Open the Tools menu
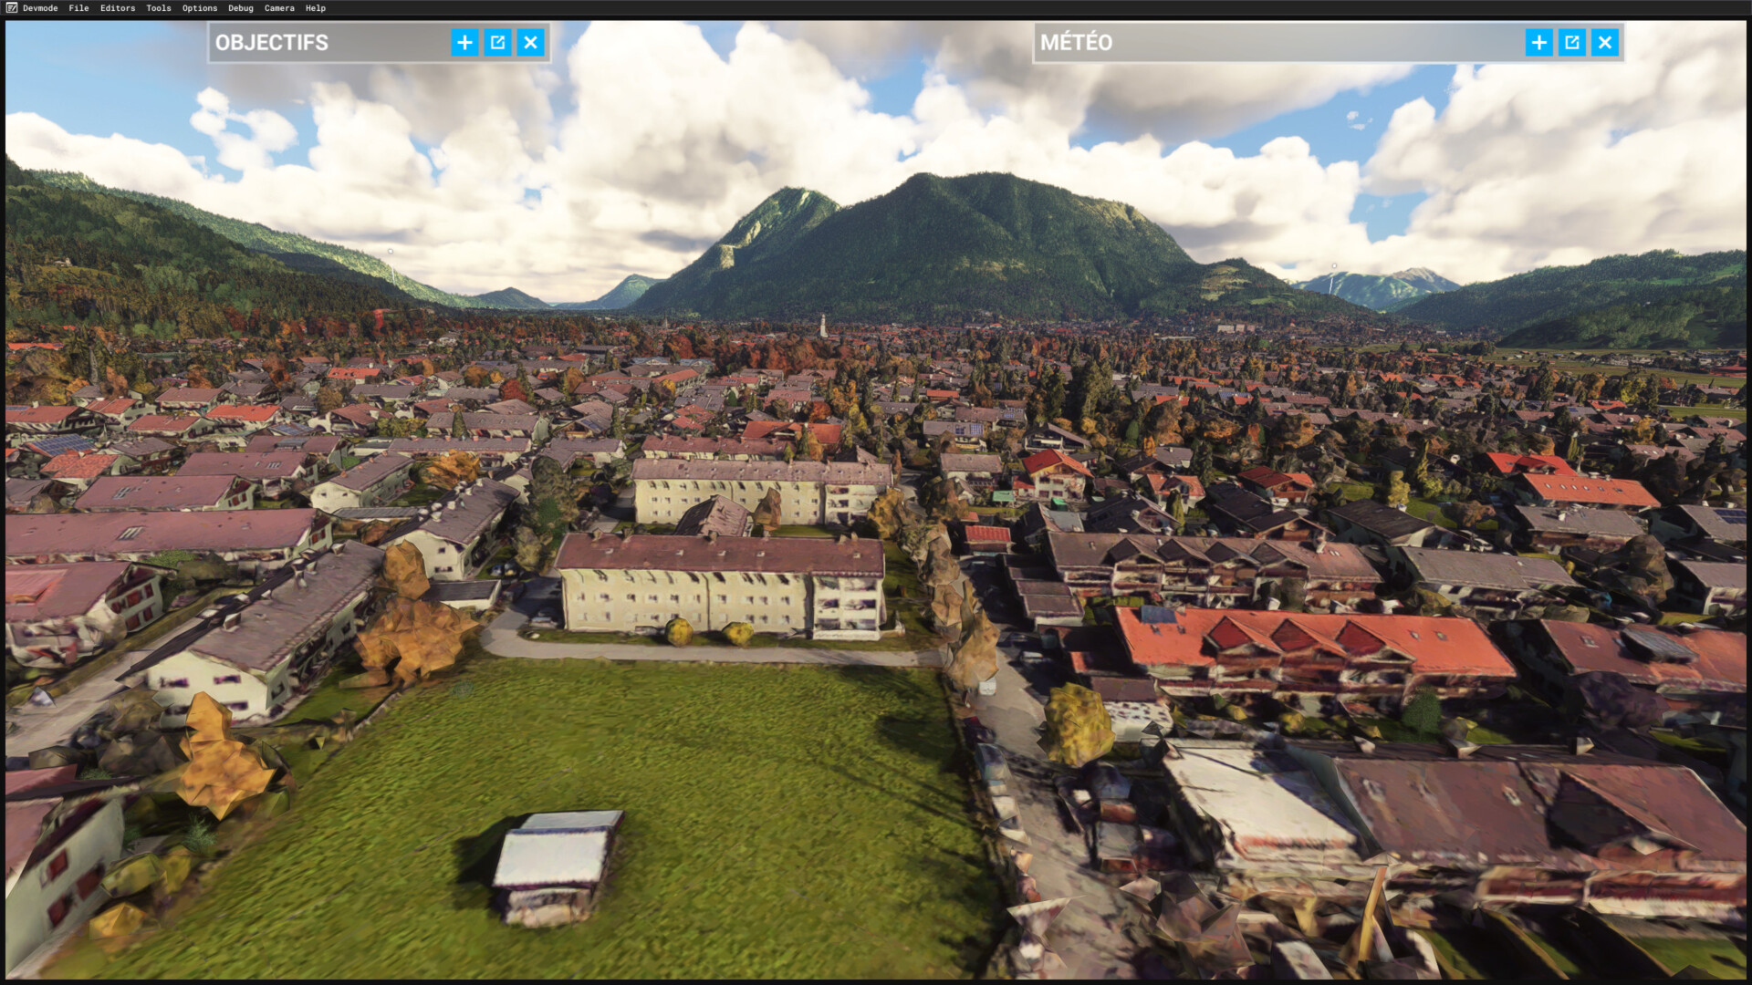 pos(159,8)
